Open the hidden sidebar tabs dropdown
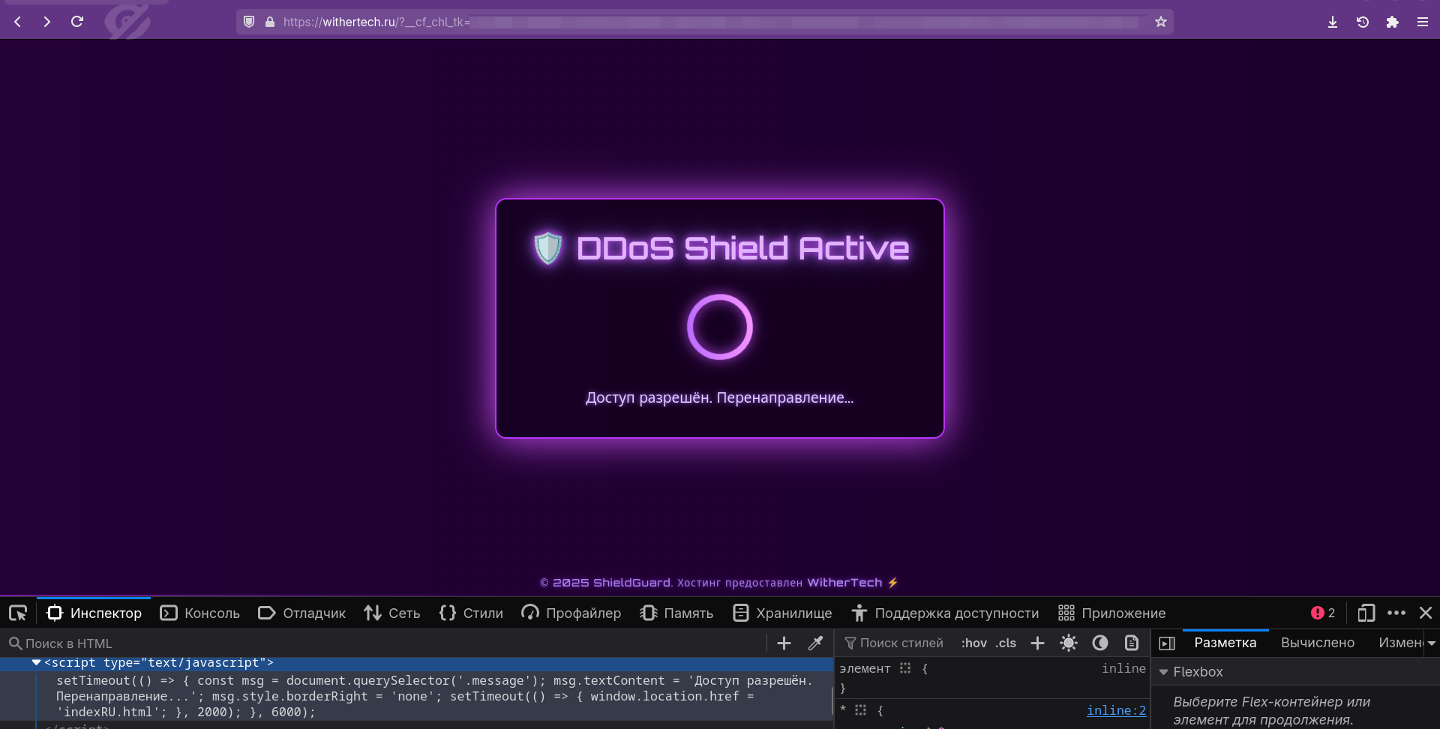Viewport: 1440px width, 729px height. pyautogui.click(x=1432, y=643)
